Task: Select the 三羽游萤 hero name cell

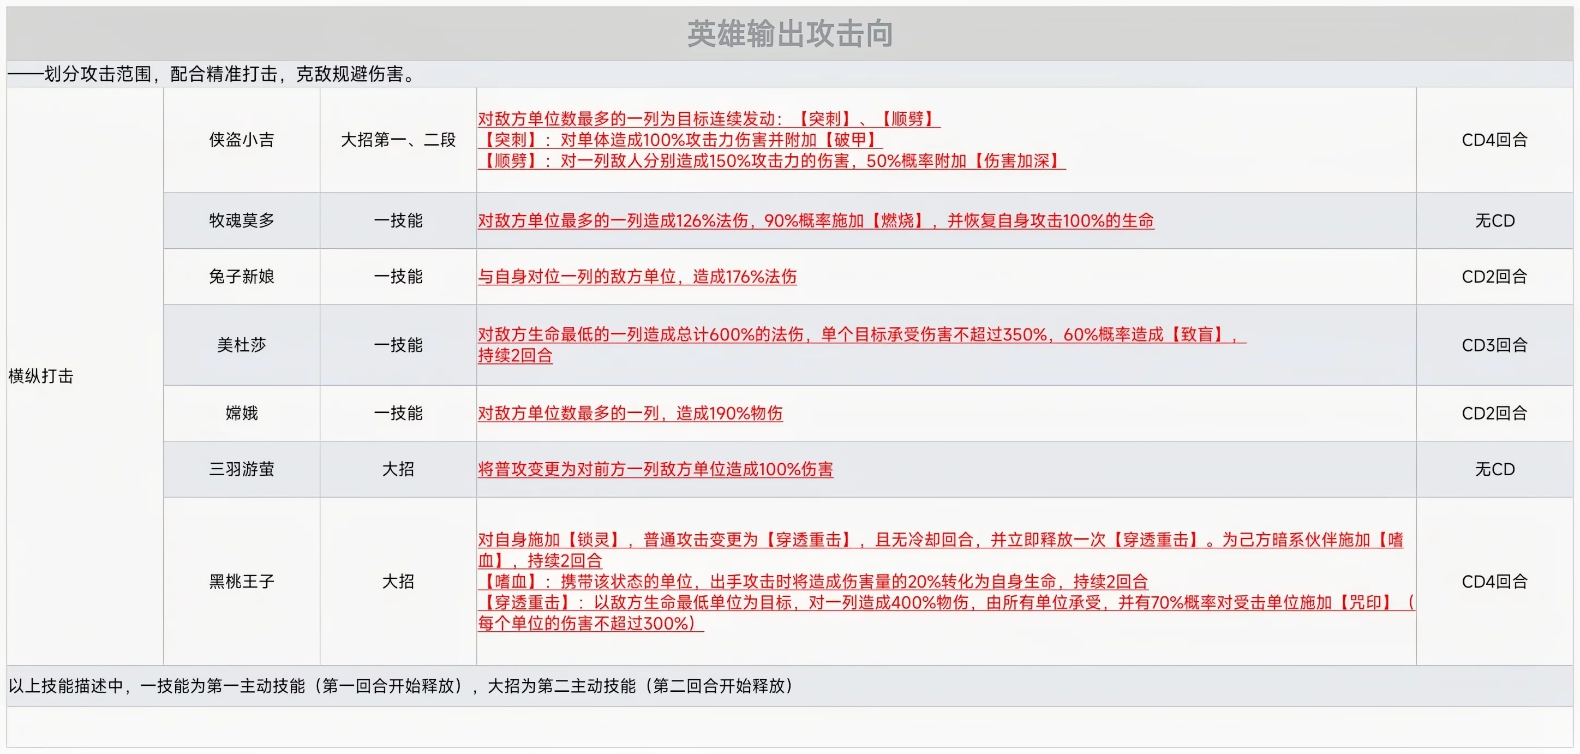Action: pyautogui.click(x=242, y=469)
